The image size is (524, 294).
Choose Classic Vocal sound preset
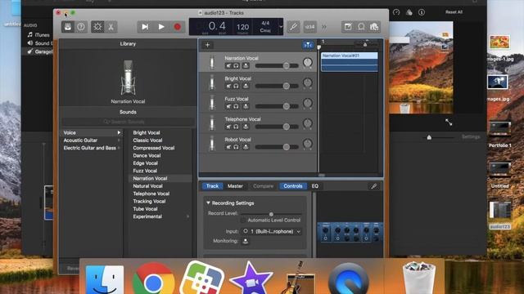tap(147, 140)
